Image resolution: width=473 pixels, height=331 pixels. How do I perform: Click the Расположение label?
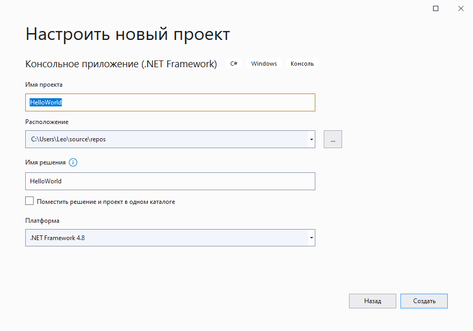click(x=47, y=122)
